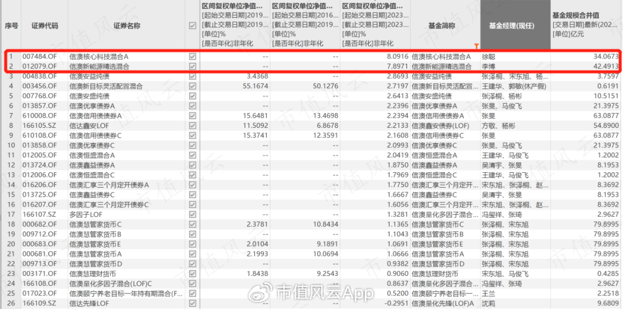623x309 pixels.
Task: Click name cell 信澳慧理财货币
Action: coord(92,273)
